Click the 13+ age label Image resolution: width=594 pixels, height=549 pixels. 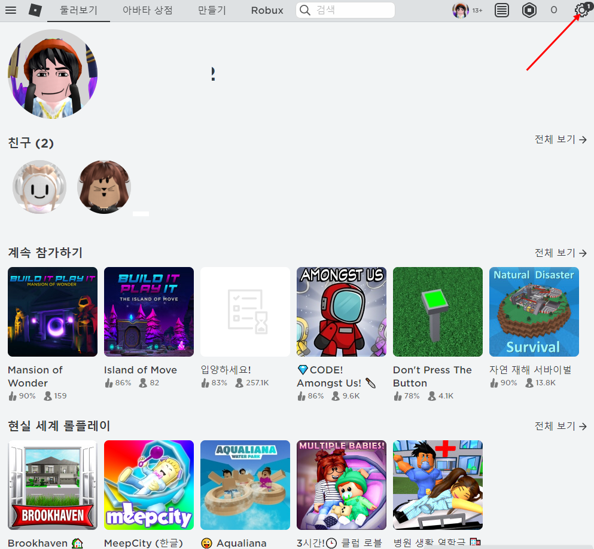[x=477, y=11]
